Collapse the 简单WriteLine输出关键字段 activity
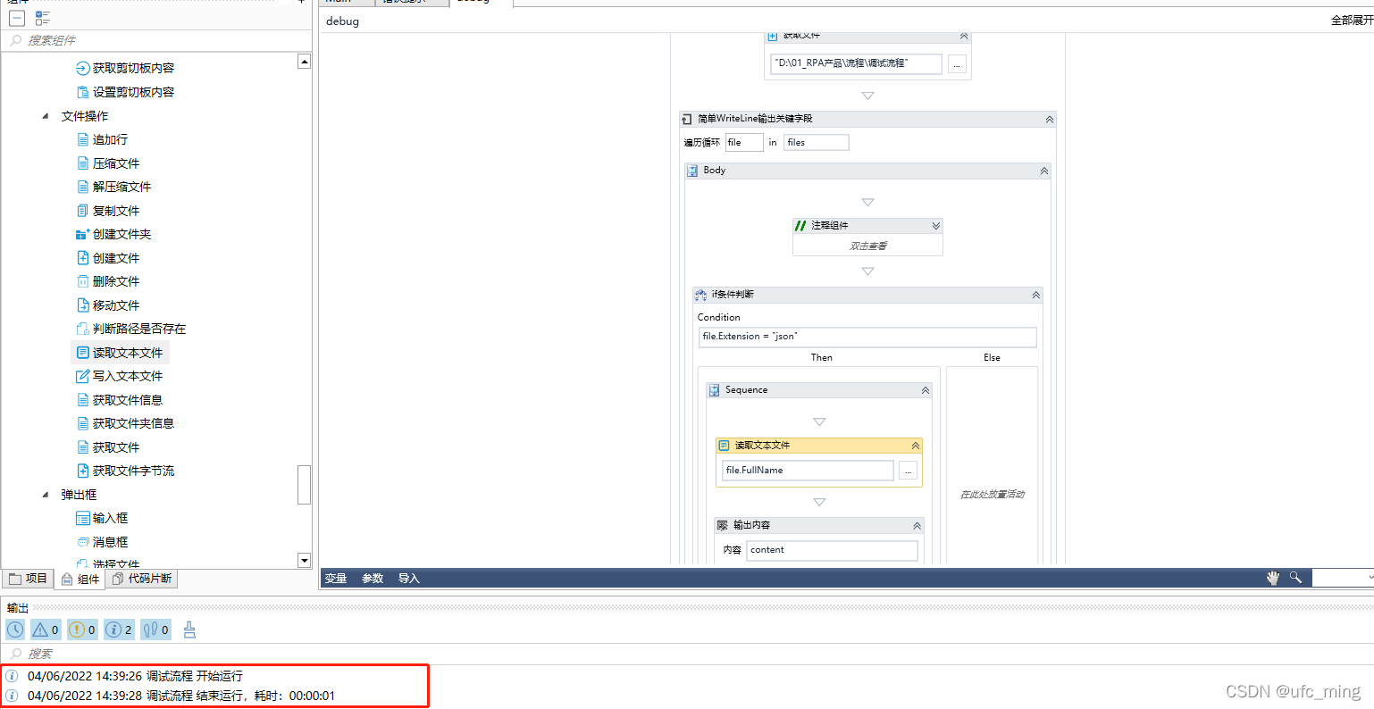 [x=1049, y=119]
